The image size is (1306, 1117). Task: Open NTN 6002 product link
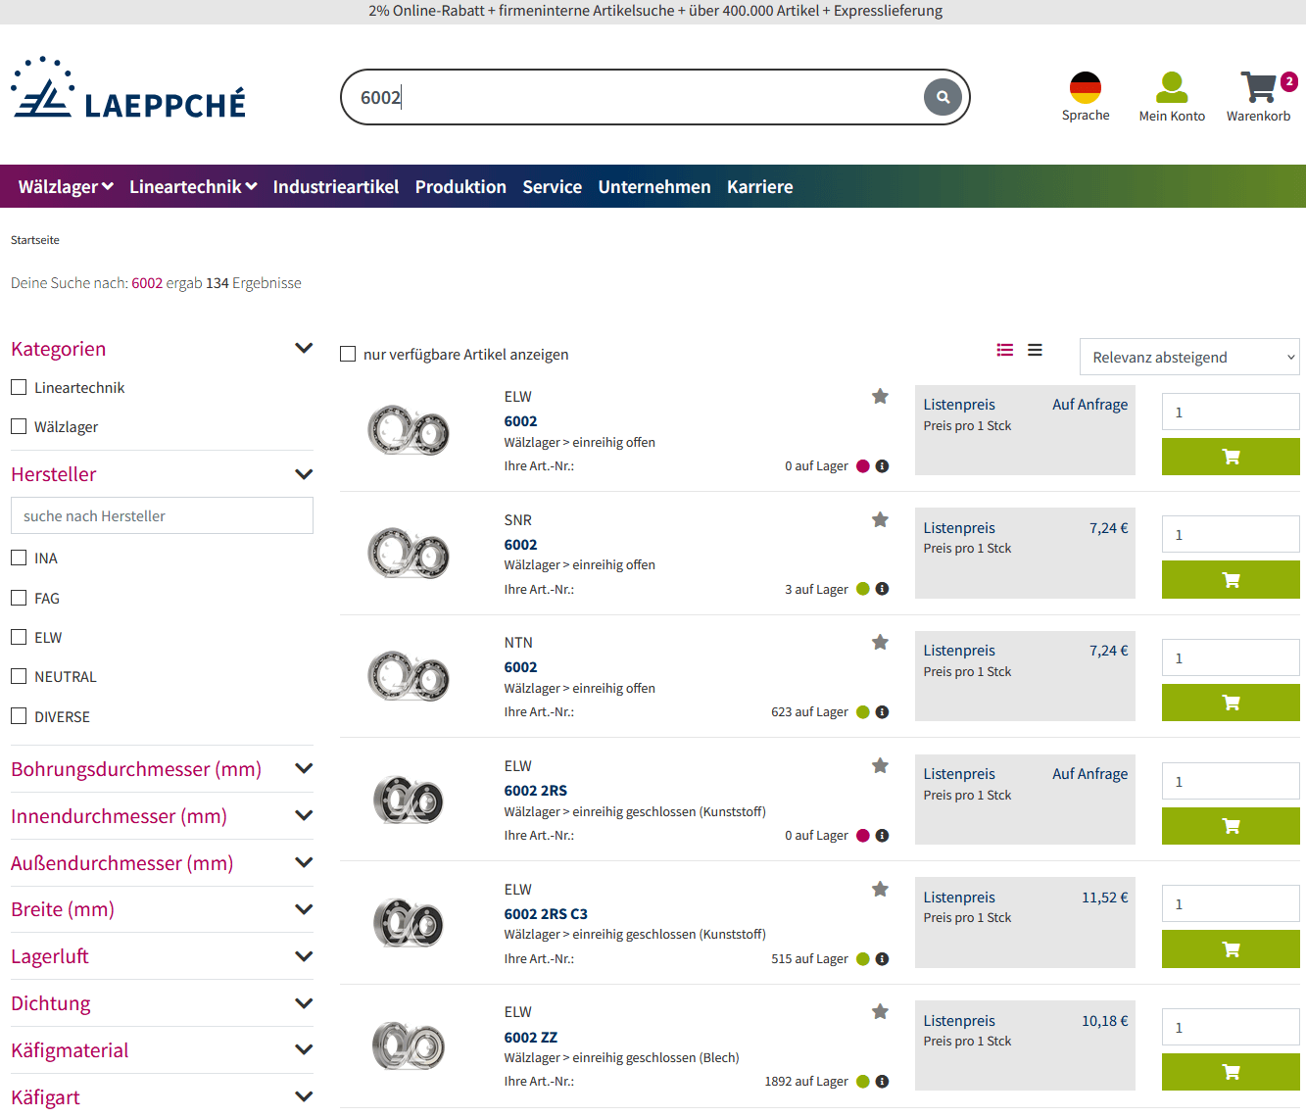[x=521, y=667]
